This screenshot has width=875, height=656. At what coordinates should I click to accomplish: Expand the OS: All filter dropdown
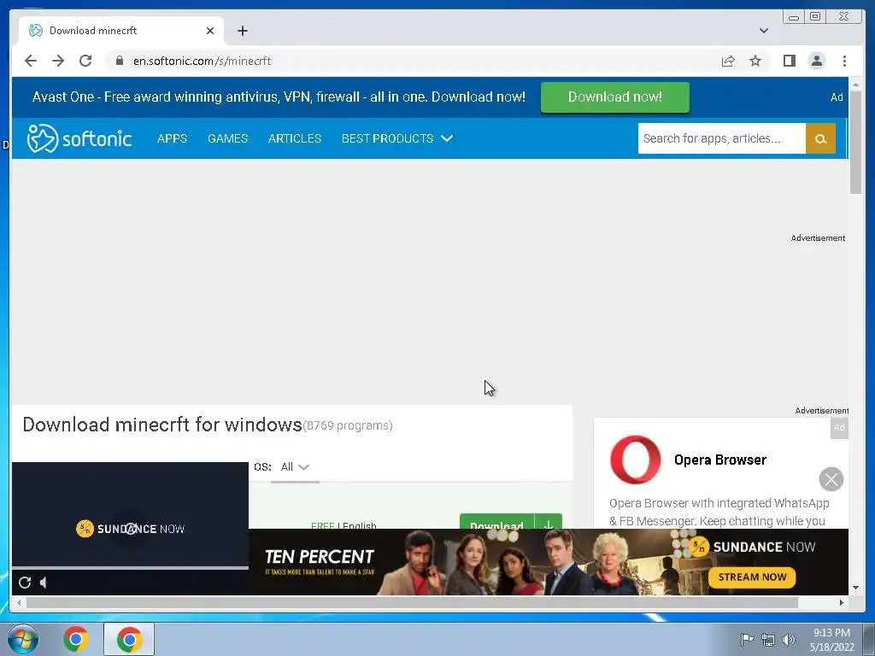click(295, 467)
